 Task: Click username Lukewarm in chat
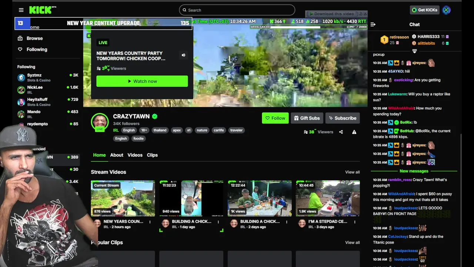(x=397, y=94)
